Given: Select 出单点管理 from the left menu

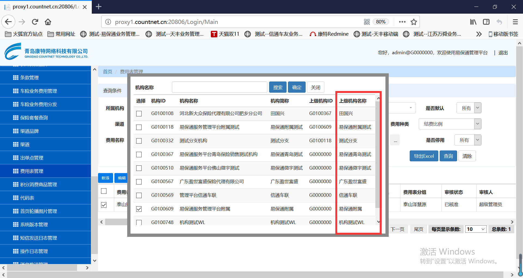Looking at the screenshot, I should pyautogui.click(x=32, y=158).
